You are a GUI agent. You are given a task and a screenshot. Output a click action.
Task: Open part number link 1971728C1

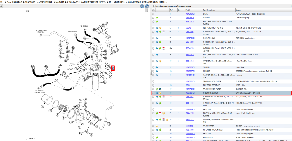(190, 89)
